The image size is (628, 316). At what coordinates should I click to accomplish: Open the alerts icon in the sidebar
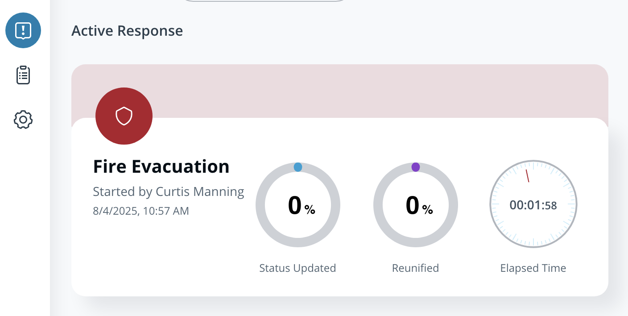click(x=23, y=30)
